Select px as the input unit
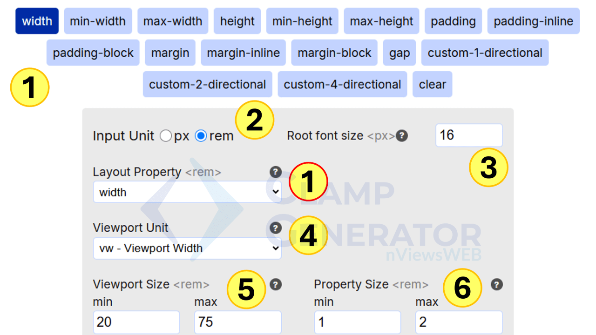 tap(165, 136)
